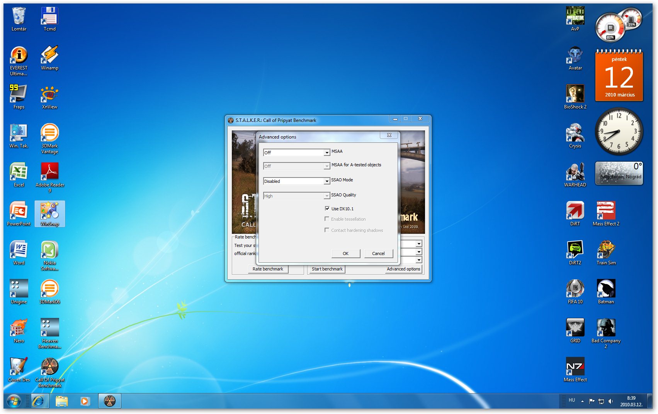Select the Crysis desktop shortcut
The height and width of the screenshot is (414, 658).
[575, 136]
